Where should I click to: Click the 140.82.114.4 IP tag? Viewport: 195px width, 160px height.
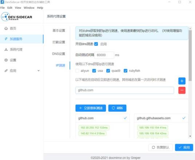(92, 134)
